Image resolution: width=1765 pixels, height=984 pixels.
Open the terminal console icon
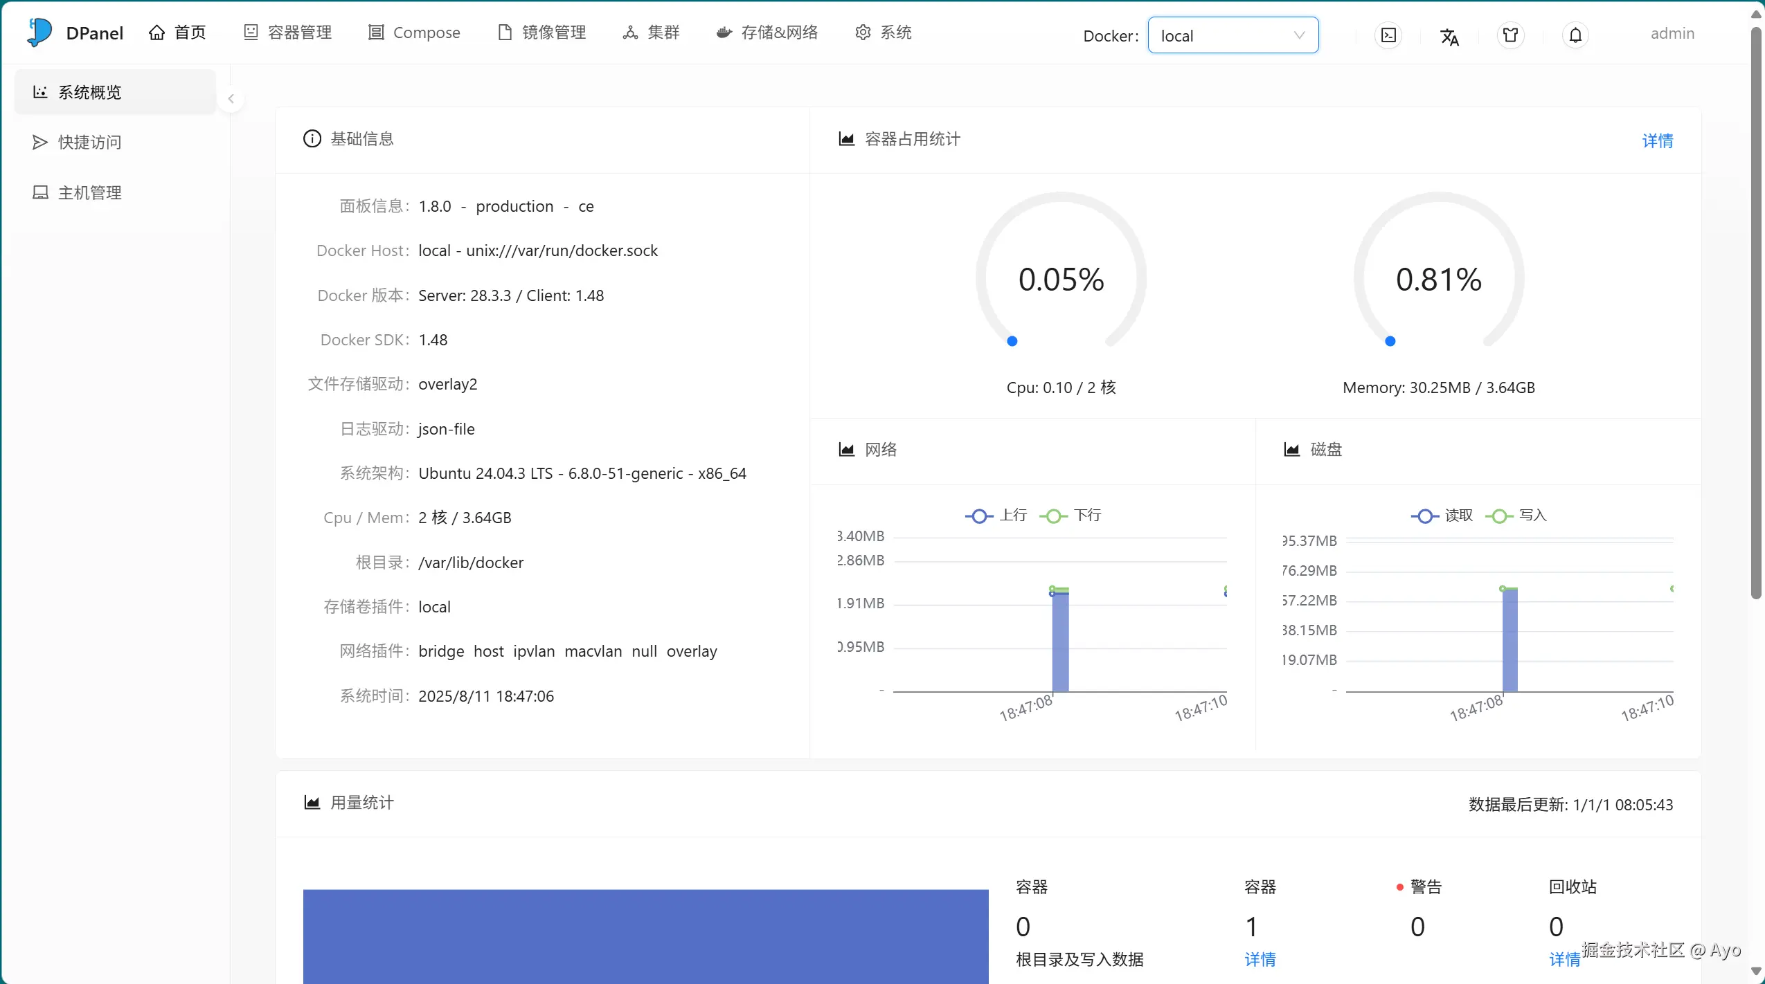tap(1388, 35)
